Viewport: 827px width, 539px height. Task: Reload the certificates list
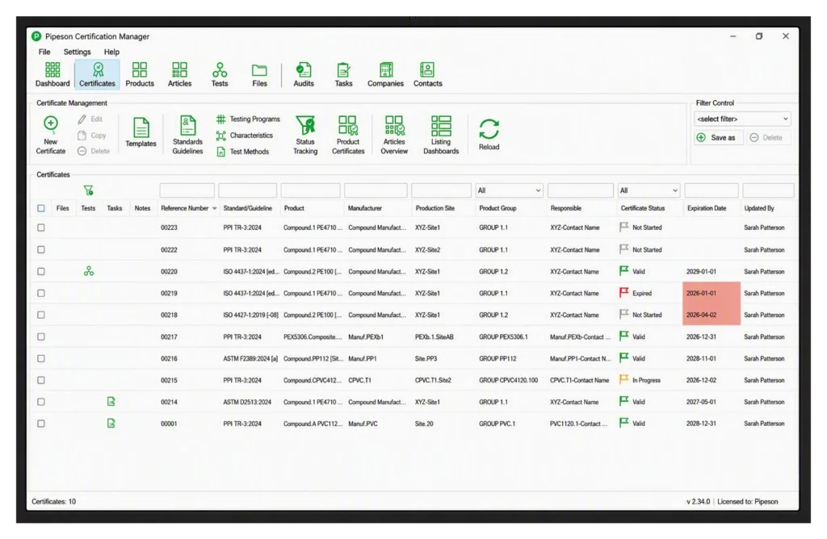point(489,134)
